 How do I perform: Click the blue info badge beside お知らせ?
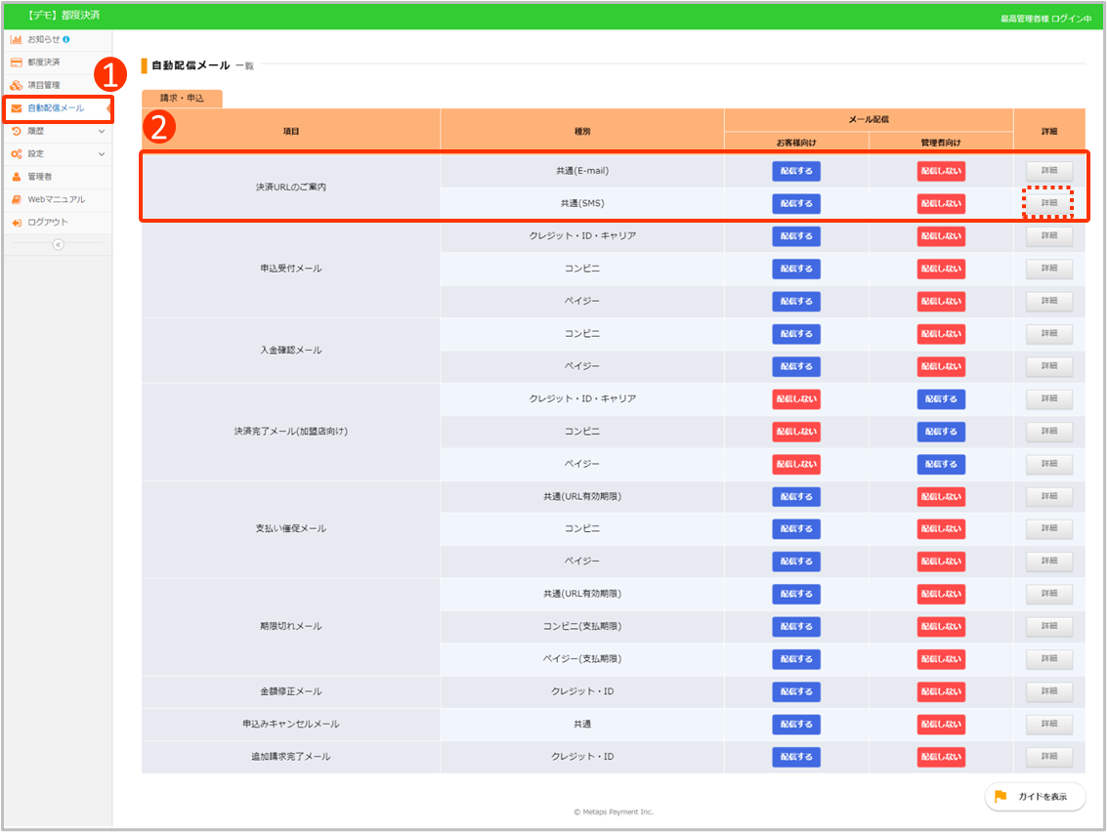pyautogui.click(x=66, y=39)
